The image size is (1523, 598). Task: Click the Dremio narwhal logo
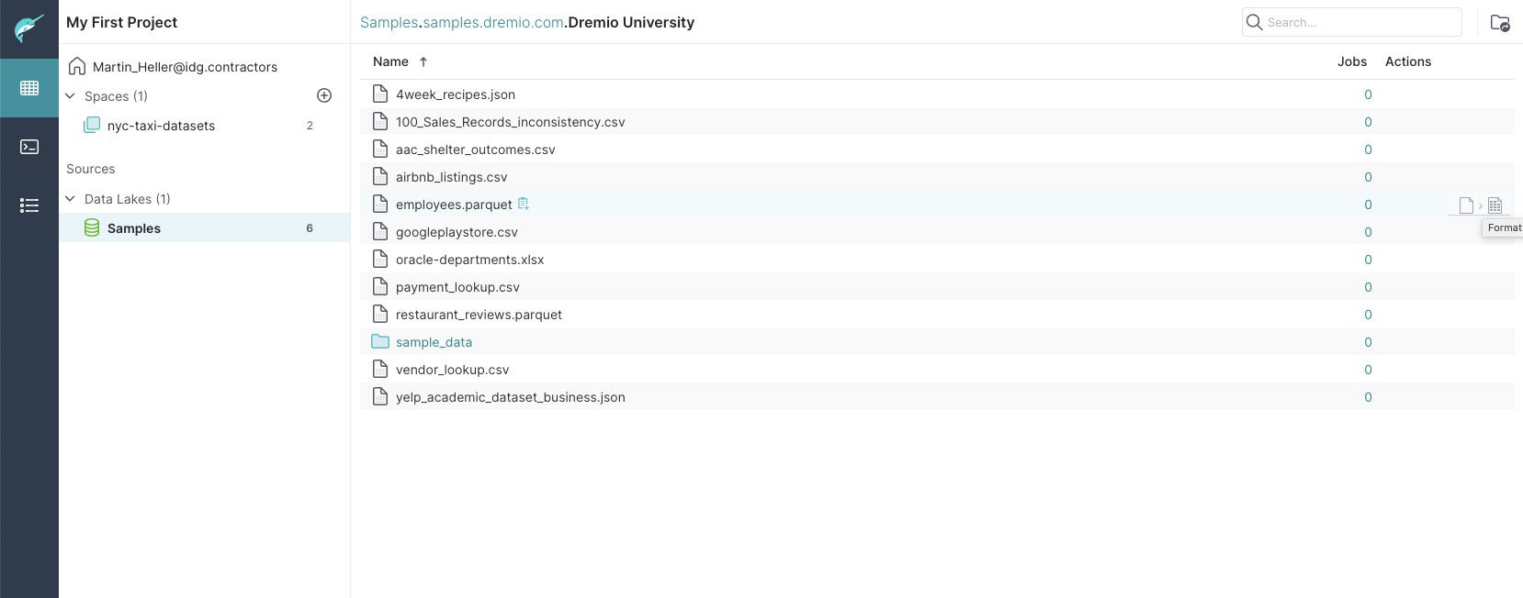point(29,28)
